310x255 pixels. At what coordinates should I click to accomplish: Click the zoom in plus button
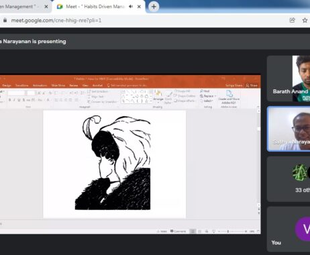(246, 232)
